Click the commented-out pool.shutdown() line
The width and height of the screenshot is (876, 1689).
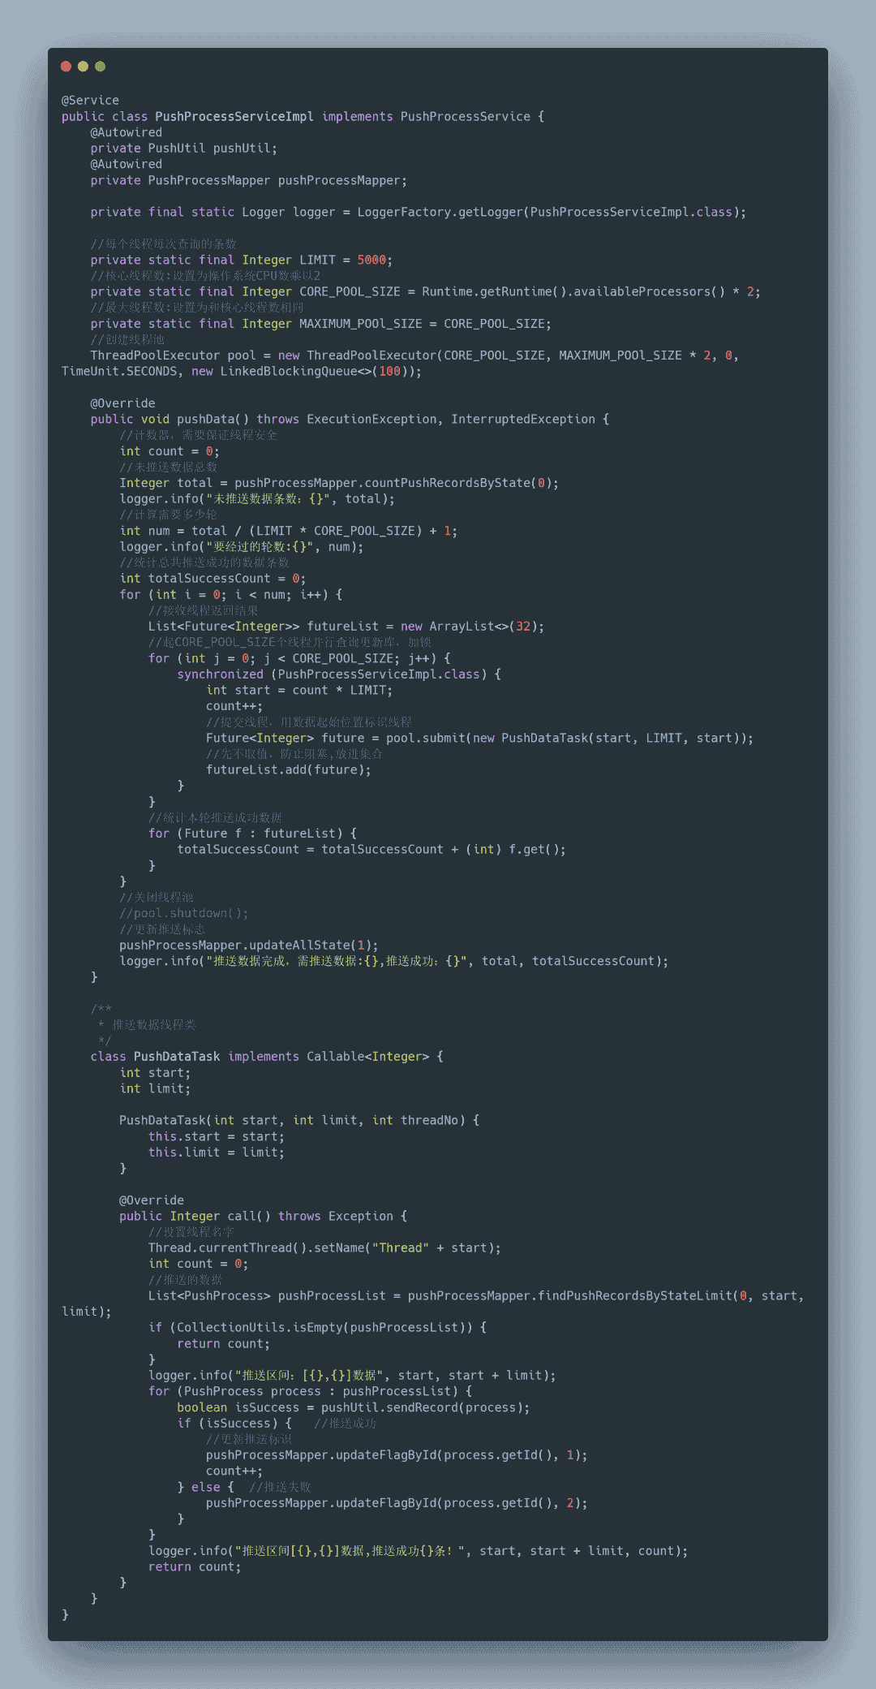pos(184,914)
